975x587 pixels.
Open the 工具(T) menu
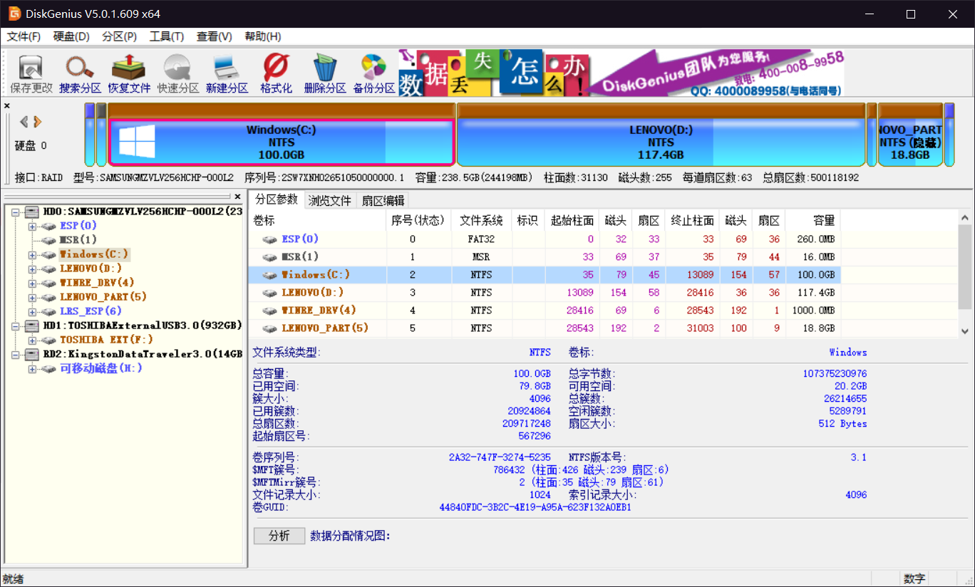click(167, 36)
